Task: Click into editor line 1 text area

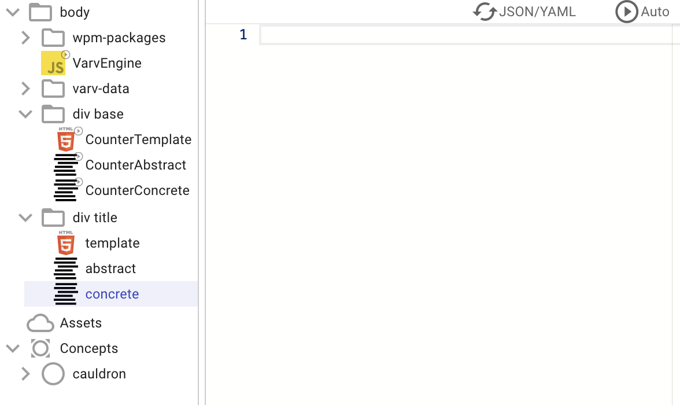Action: [x=463, y=35]
